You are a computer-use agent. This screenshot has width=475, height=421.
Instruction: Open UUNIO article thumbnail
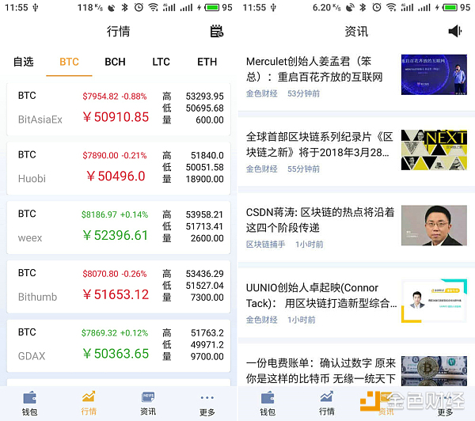pos(434,301)
